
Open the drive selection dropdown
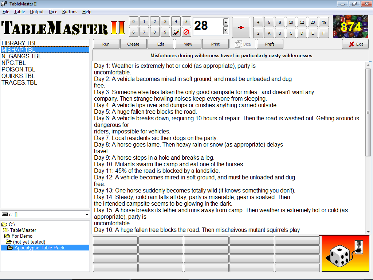pyautogui.click(x=87, y=214)
